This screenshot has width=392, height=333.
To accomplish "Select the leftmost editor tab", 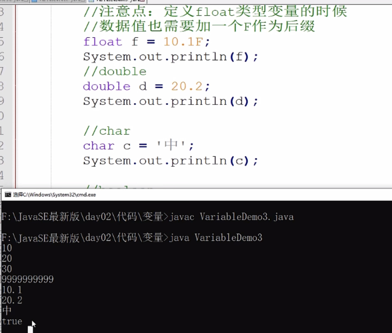I will [x=14, y=1].
